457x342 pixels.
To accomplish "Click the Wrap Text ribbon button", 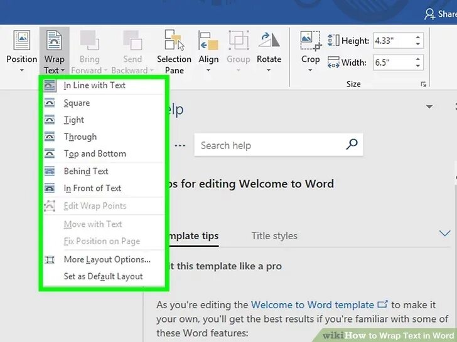I will tap(54, 51).
